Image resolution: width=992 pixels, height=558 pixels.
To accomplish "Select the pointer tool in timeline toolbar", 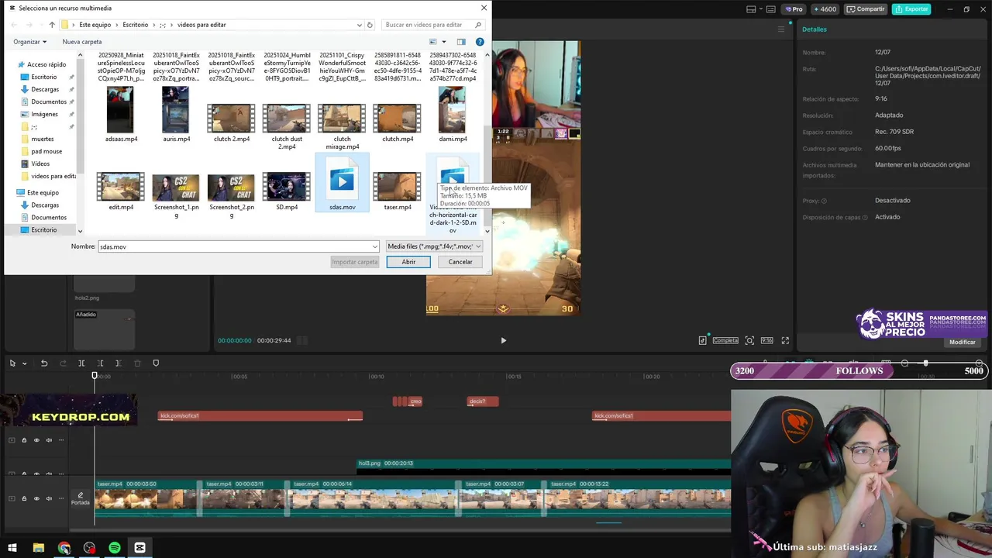I will coord(12,363).
